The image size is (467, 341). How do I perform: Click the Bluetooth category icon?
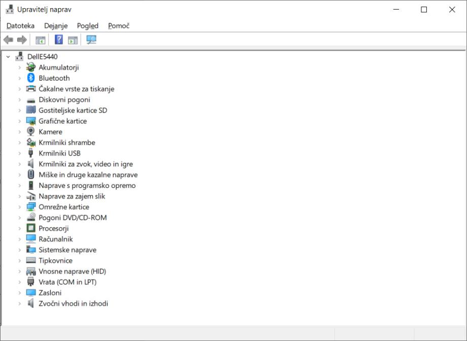pyautogui.click(x=30, y=78)
